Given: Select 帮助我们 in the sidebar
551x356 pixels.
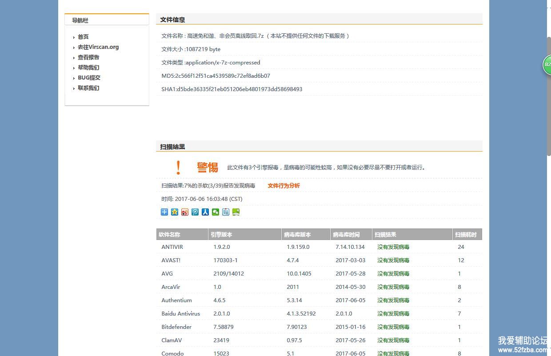Looking at the screenshot, I should (x=88, y=68).
